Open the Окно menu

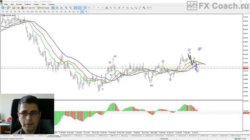click(x=43, y=4)
